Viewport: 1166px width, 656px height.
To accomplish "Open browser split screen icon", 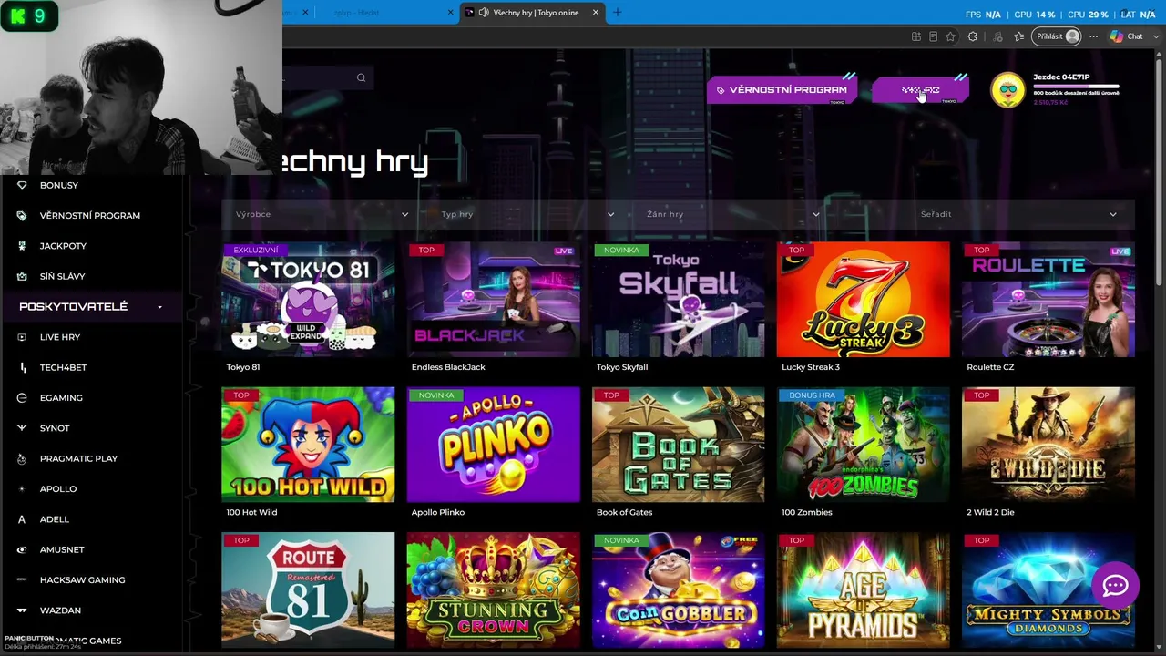I will [916, 36].
